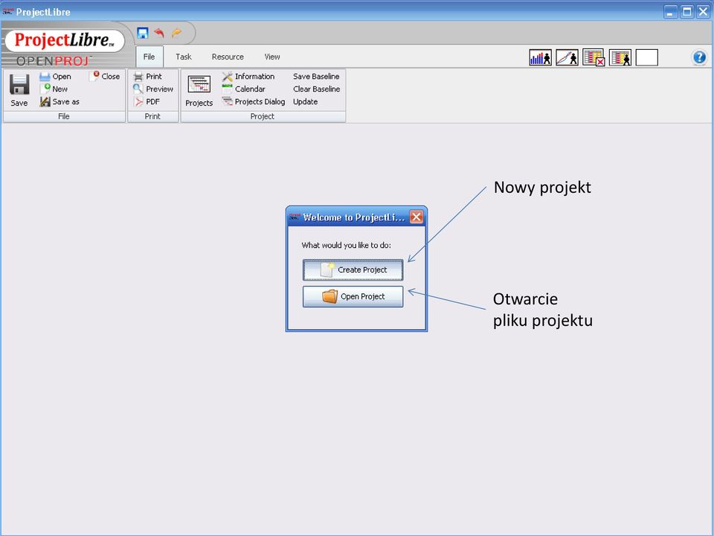Open the Calendar ribbon item
Viewport: 714px width, 536px height.
click(244, 89)
